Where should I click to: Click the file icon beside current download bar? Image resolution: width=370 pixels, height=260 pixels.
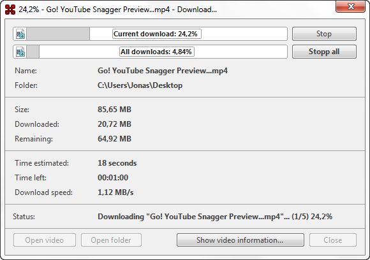(20, 34)
